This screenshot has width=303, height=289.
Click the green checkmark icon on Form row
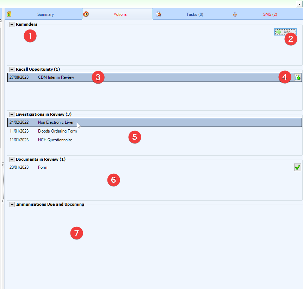[297, 167]
